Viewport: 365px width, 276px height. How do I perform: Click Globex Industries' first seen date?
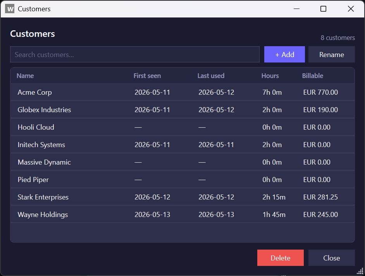pyautogui.click(x=152, y=110)
